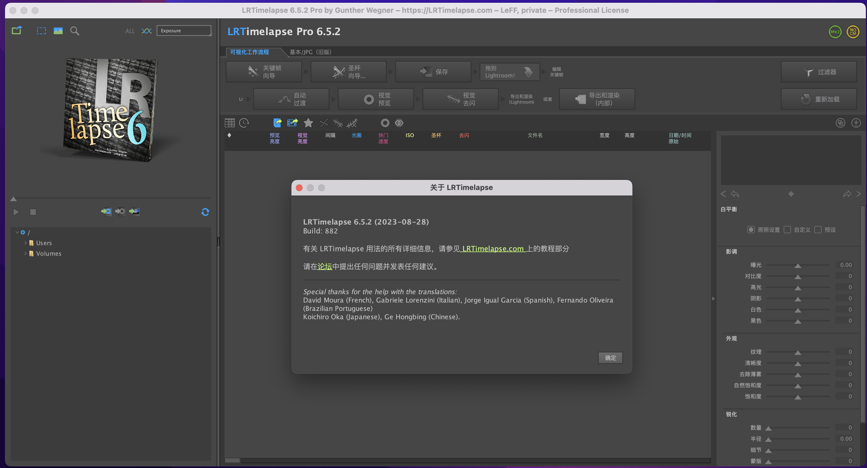Click the yellow NO CM circle icon
The width and height of the screenshot is (867, 468).
pos(853,32)
